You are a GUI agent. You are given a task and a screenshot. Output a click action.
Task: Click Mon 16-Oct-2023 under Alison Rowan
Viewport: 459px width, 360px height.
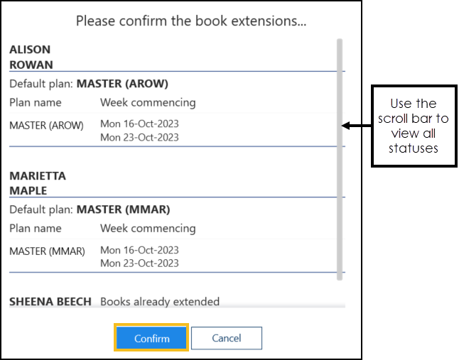point(139,124)
